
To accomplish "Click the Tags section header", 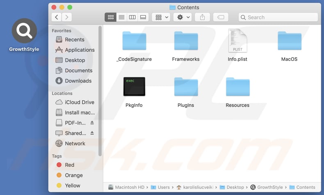I will (57, 156).
